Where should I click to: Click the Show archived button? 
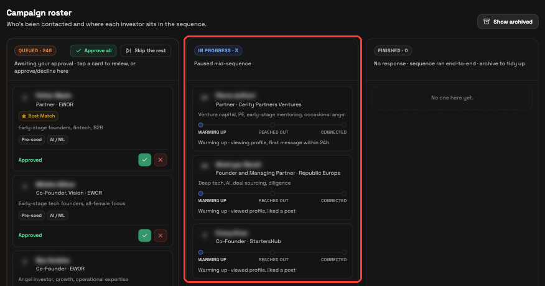click(508, 22)
